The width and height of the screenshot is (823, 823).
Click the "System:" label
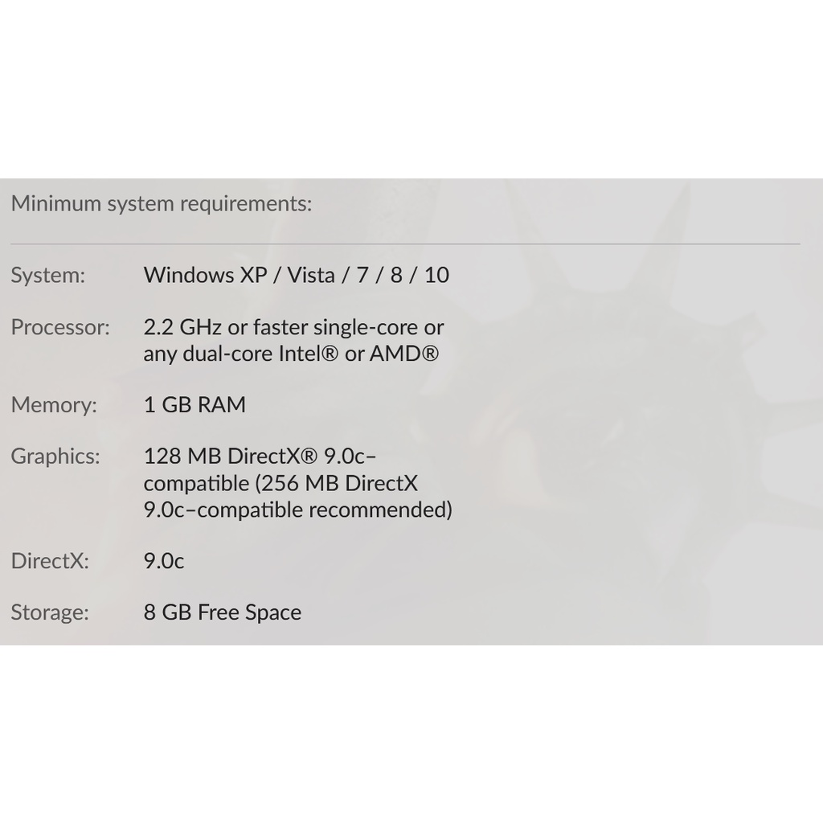(47, 276)
